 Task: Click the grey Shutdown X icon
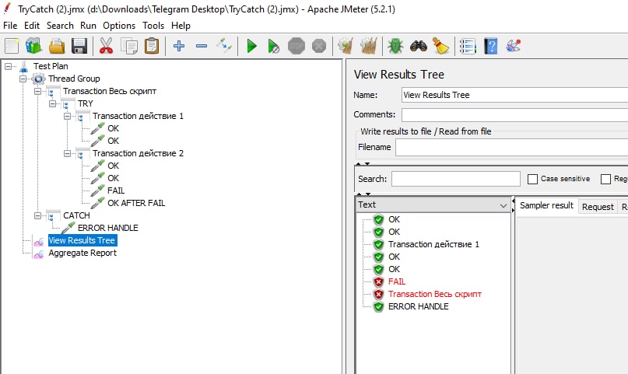coord(319,46)
